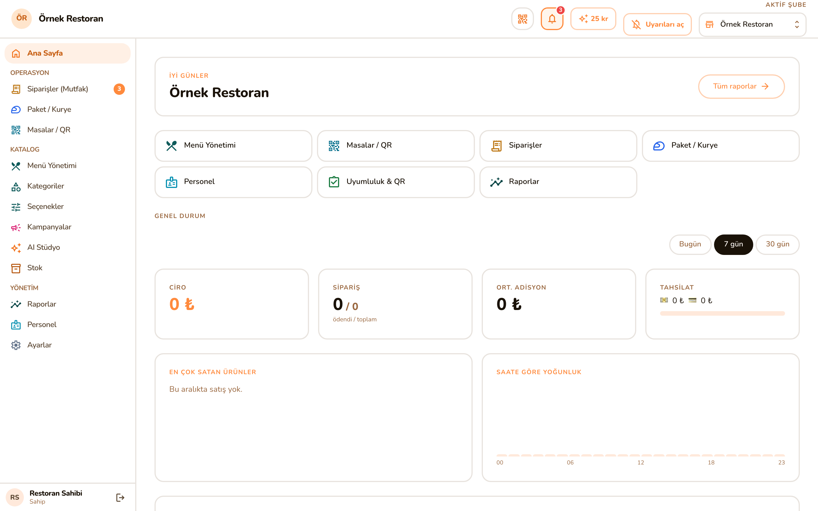Open the Paket / Kurye quick card
The image size is (818, 511).
(721, 146)
